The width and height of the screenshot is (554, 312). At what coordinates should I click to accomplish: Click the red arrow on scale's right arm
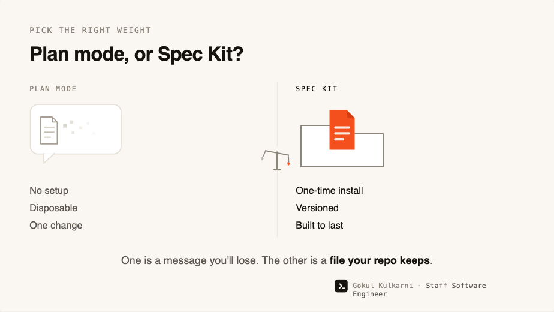(288, 164)
